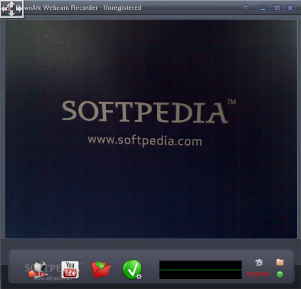Screen dimensions: 301x289
Task: Maximize the DawnArk Webcam Recorder window
Action: [x=277, y=8]
